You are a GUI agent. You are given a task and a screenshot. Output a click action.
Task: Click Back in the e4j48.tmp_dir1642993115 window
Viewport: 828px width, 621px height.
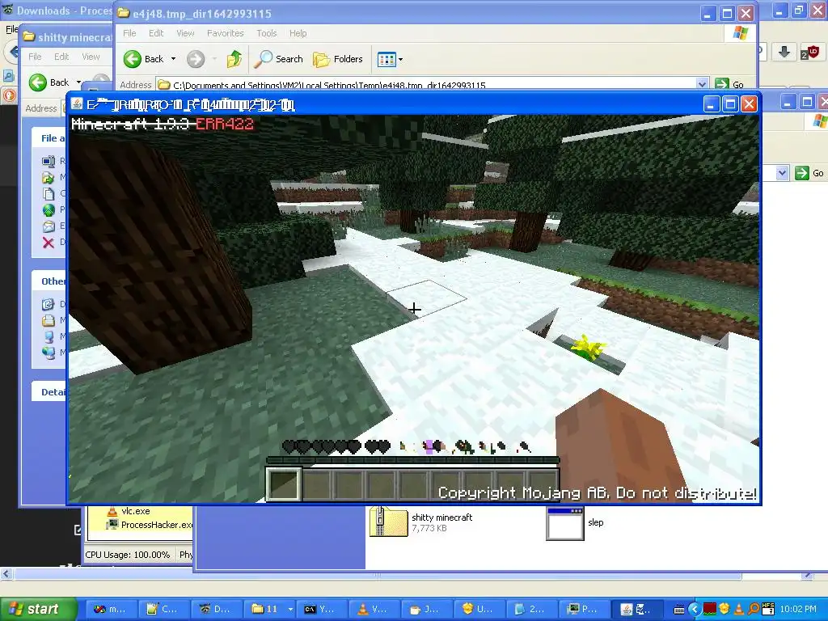(x=144, y=59)
